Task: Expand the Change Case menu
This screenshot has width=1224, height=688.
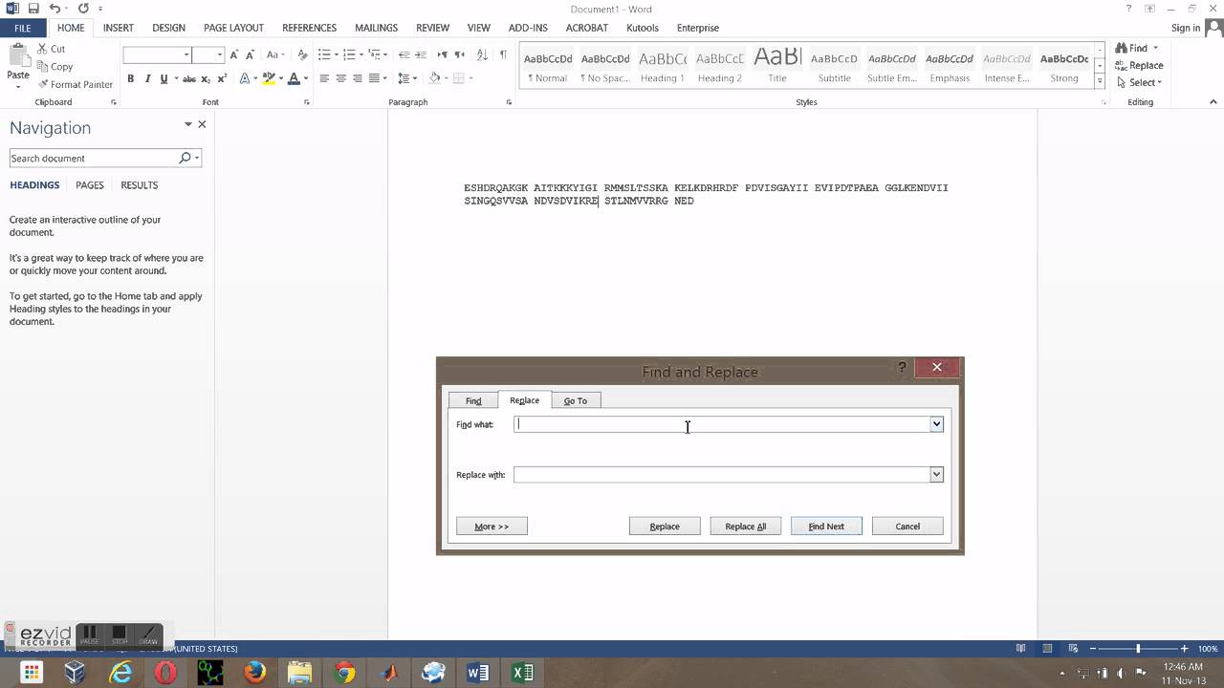Action: click(275, 54)
